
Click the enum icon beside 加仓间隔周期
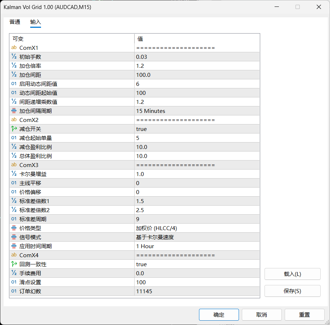click(x=14, y=111)
